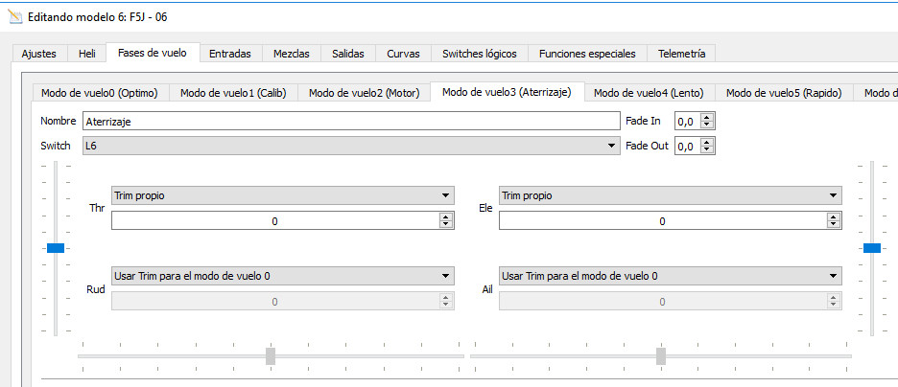The height and width of the screenshot is (387, 898).
Task: Open the Telemetría tab
Action: (x=681, y=54)
